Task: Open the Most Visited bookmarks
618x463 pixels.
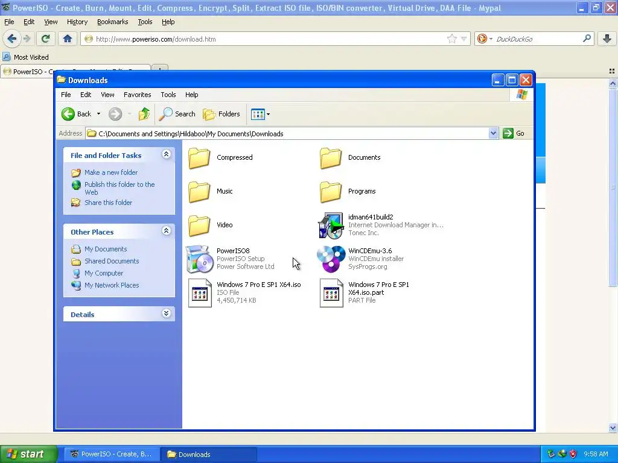Action: point(25,57)
